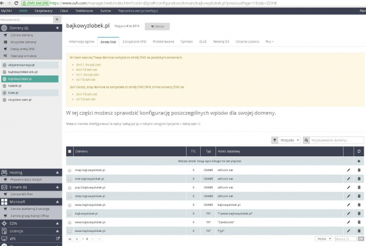The width and height of the screenshot is (366, 246).
Task: Delete the pop3.bajkowyzlobek.pl record via trash icon
Action: pos(359,187)
